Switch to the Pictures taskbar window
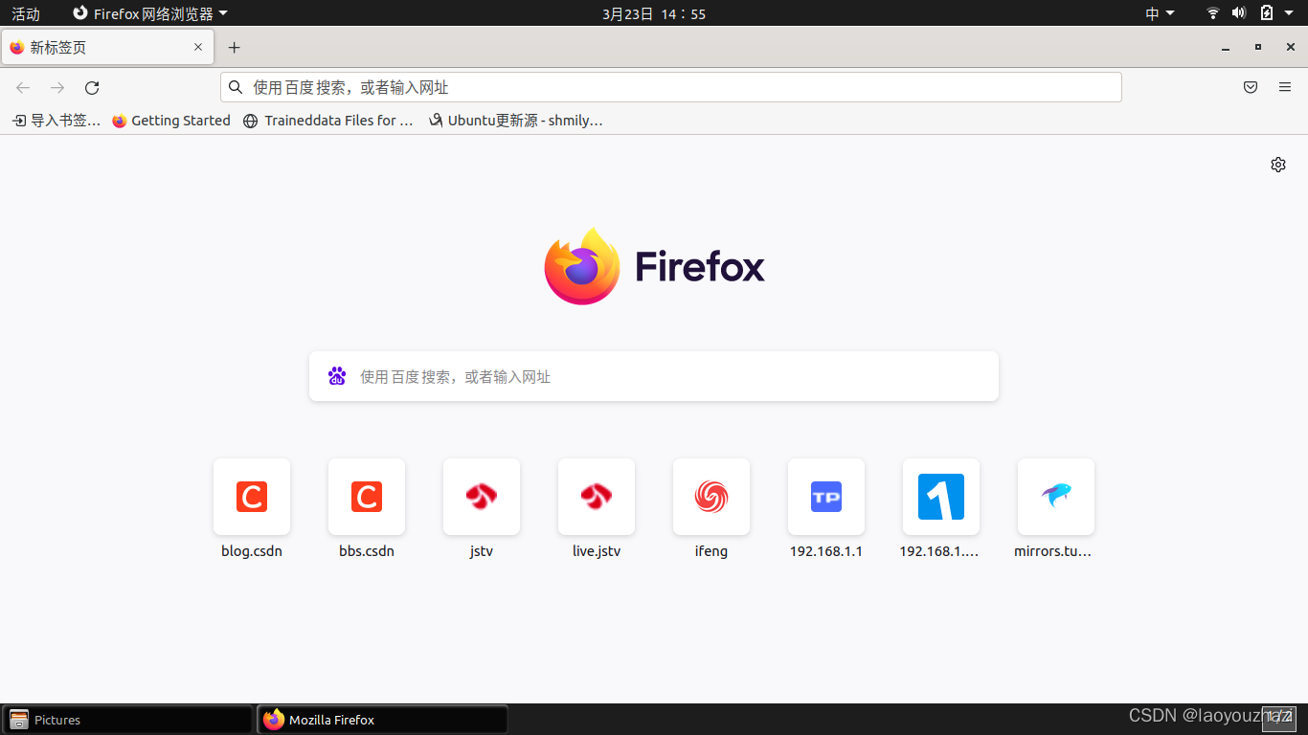Viewport: 1308px width, 735px height. [x=127, y=720]
